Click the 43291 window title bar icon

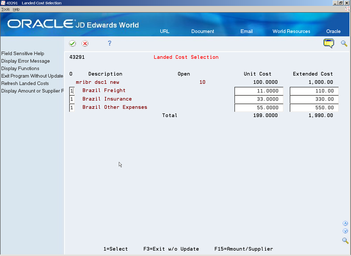tap(3, 3)
